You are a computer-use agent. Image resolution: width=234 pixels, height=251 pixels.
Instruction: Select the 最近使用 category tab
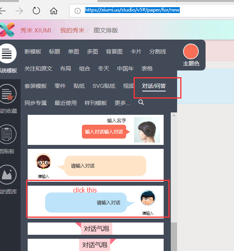66,103
